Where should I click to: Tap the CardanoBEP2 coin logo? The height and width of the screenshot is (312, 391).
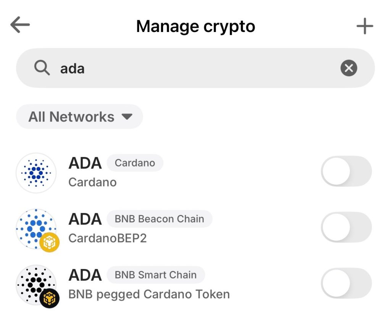click(x=34, y=227)
